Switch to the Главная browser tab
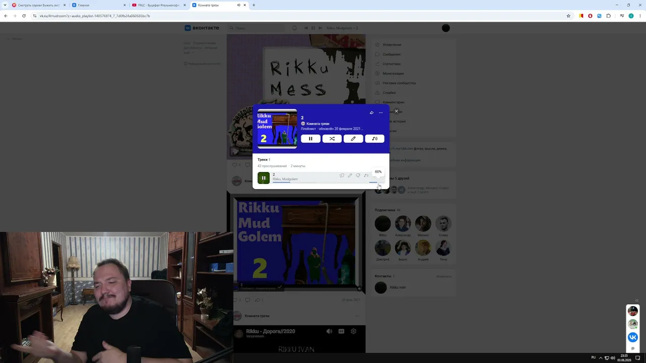This screenshot has width=646, height=363. click(99, 5)
